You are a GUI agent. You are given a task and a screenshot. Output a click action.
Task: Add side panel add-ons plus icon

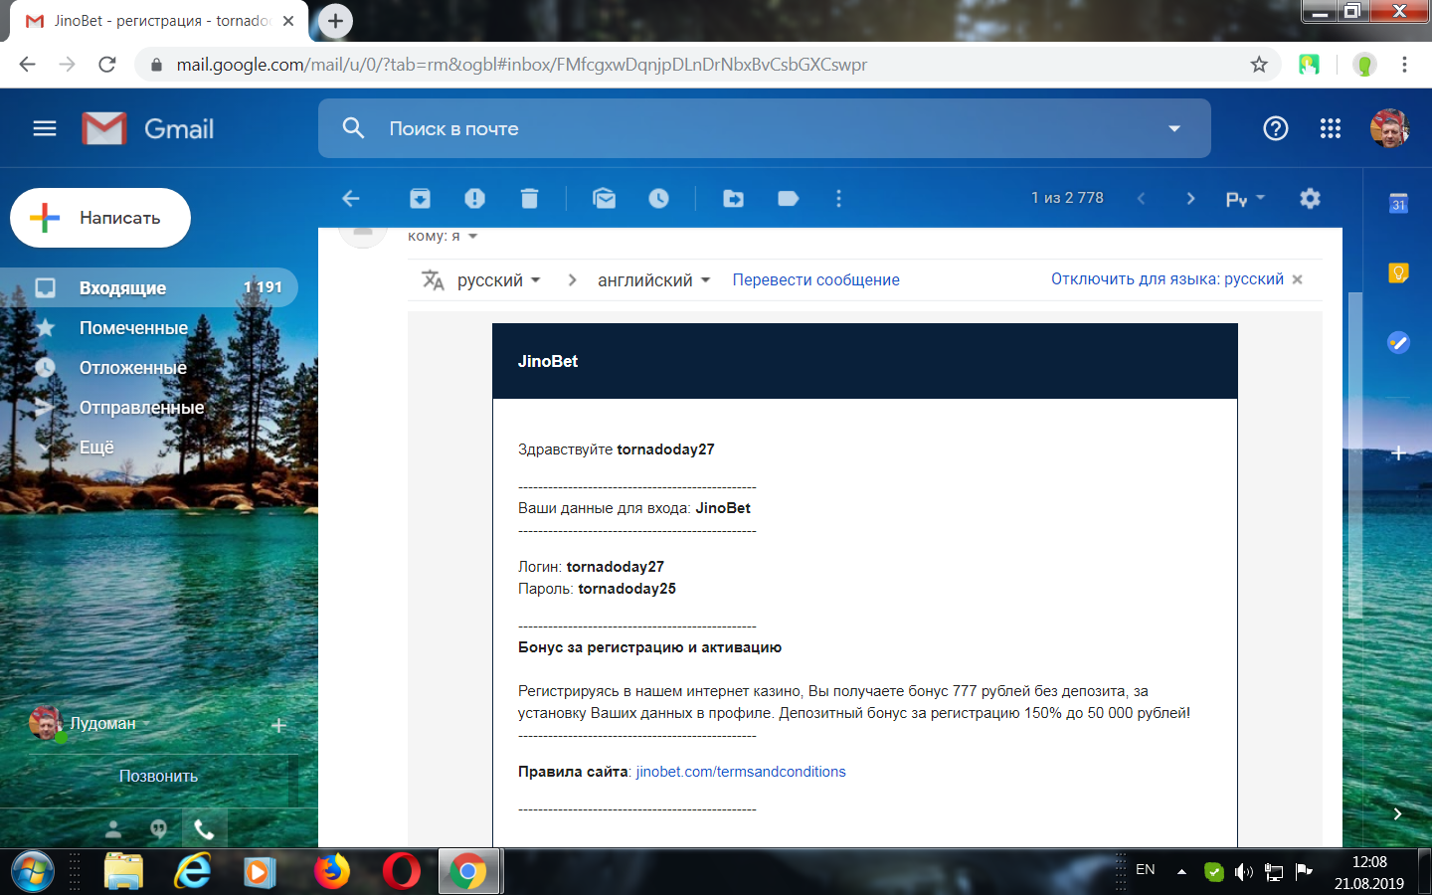[1398, 452]
